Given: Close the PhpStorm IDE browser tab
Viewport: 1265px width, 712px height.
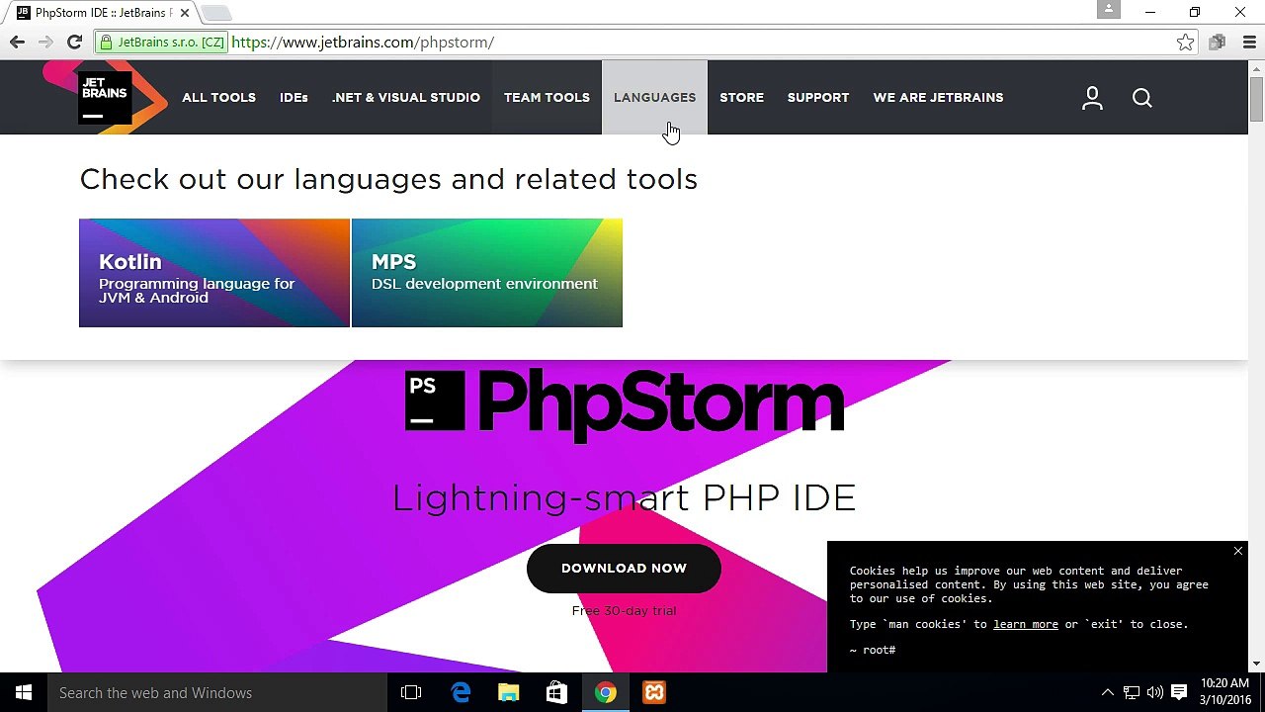Looking at the screenshot, I should point(184,13).
